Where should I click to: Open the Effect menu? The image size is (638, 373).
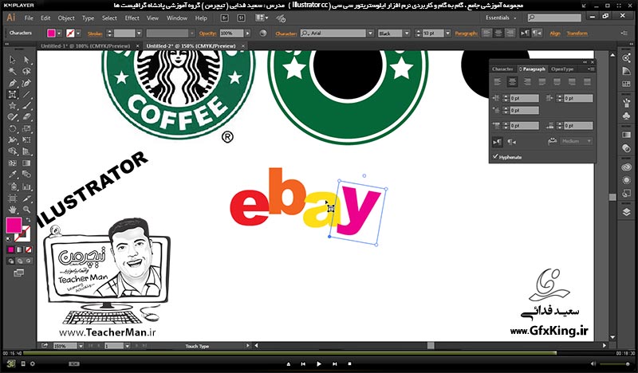(x=132, y=18)
